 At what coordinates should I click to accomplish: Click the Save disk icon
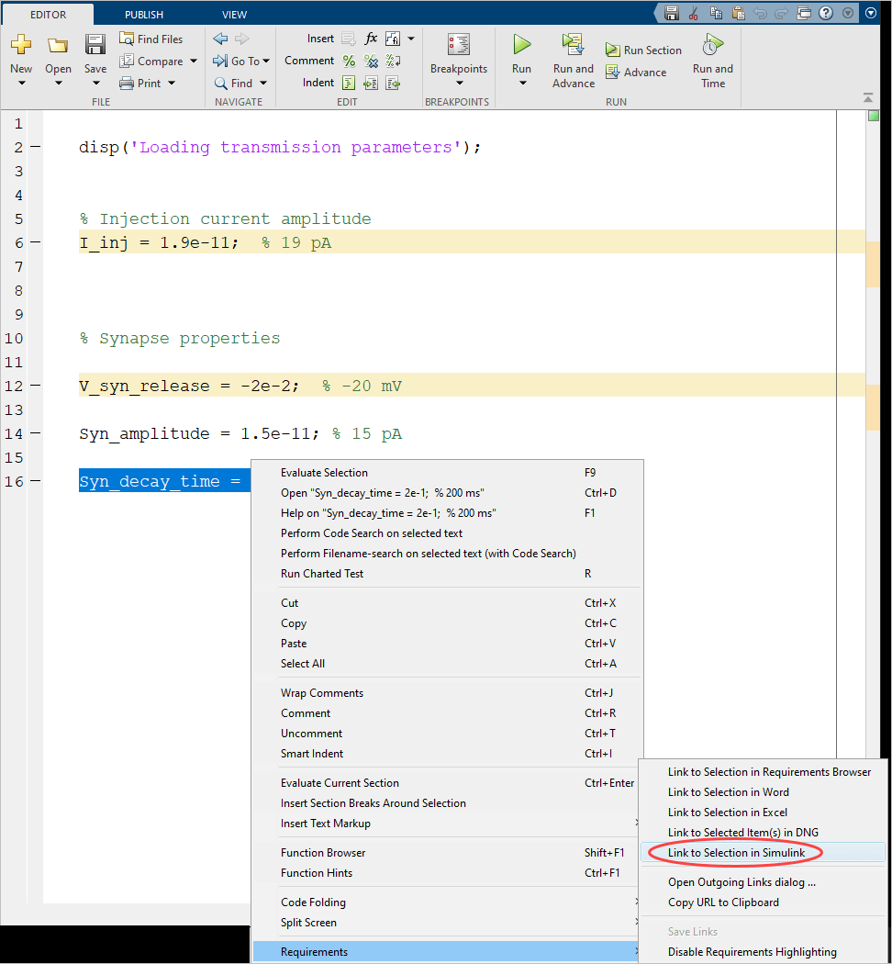[x=95, y=46]
